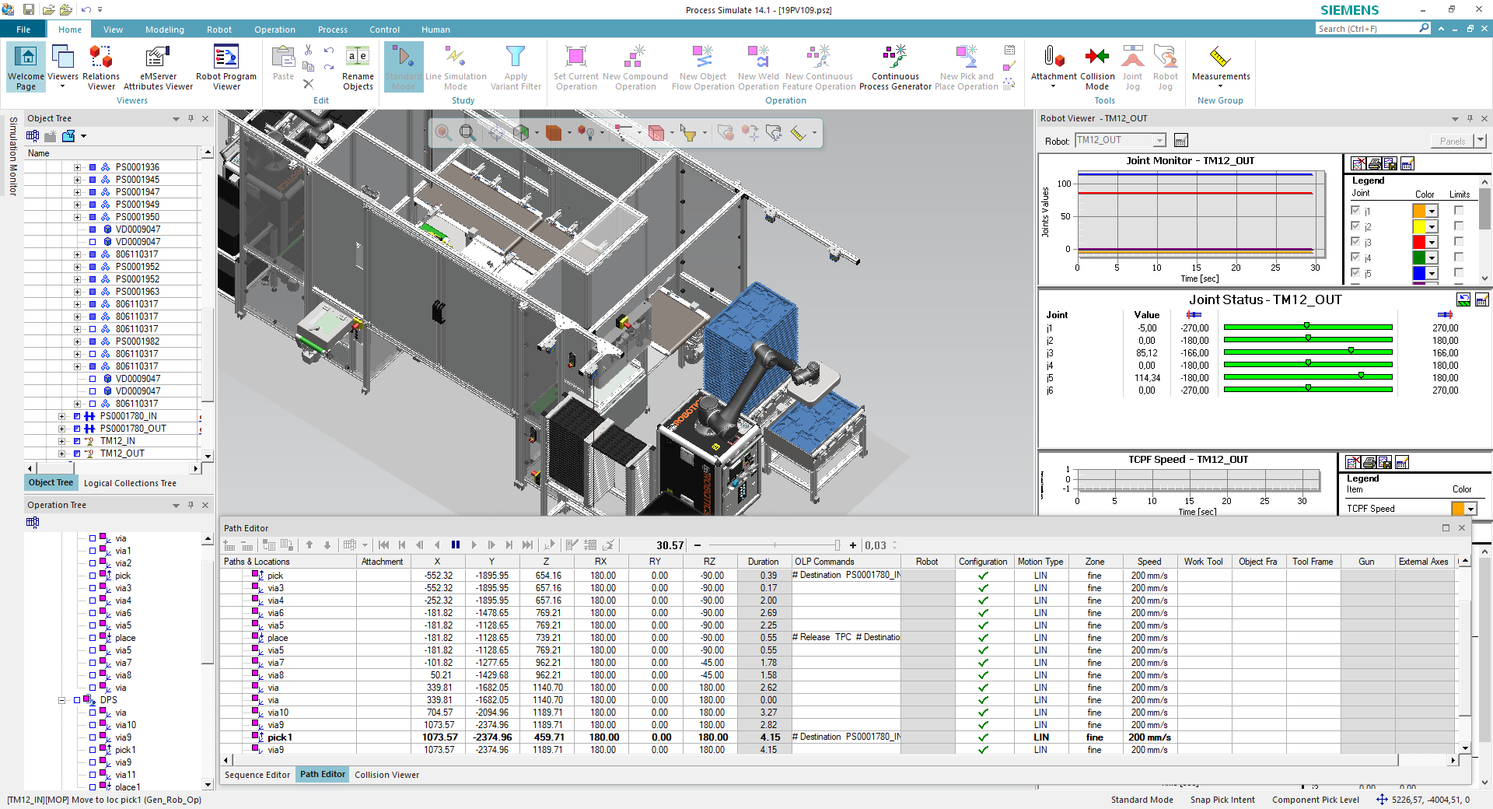
Task: Click Rename Objects tool
Action: 358,67
